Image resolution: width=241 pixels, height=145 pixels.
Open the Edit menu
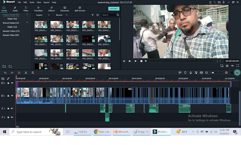tap(25, 2)
